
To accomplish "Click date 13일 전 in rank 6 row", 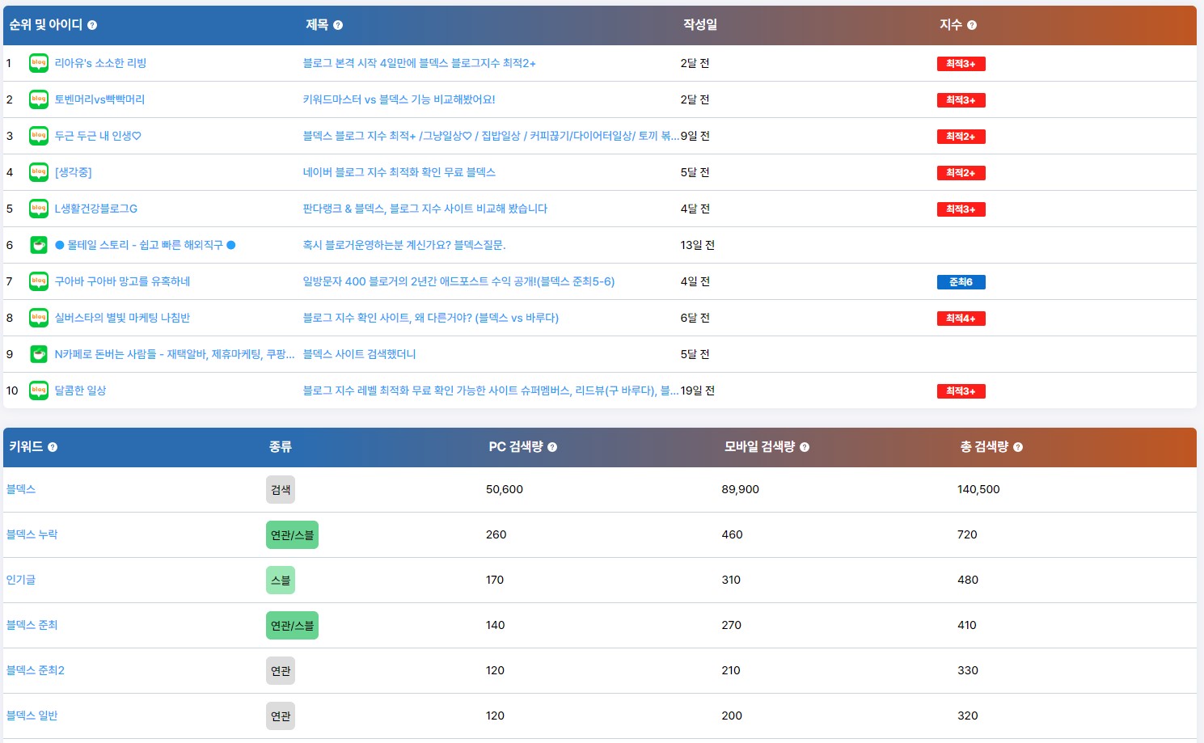I will point(698,245).
